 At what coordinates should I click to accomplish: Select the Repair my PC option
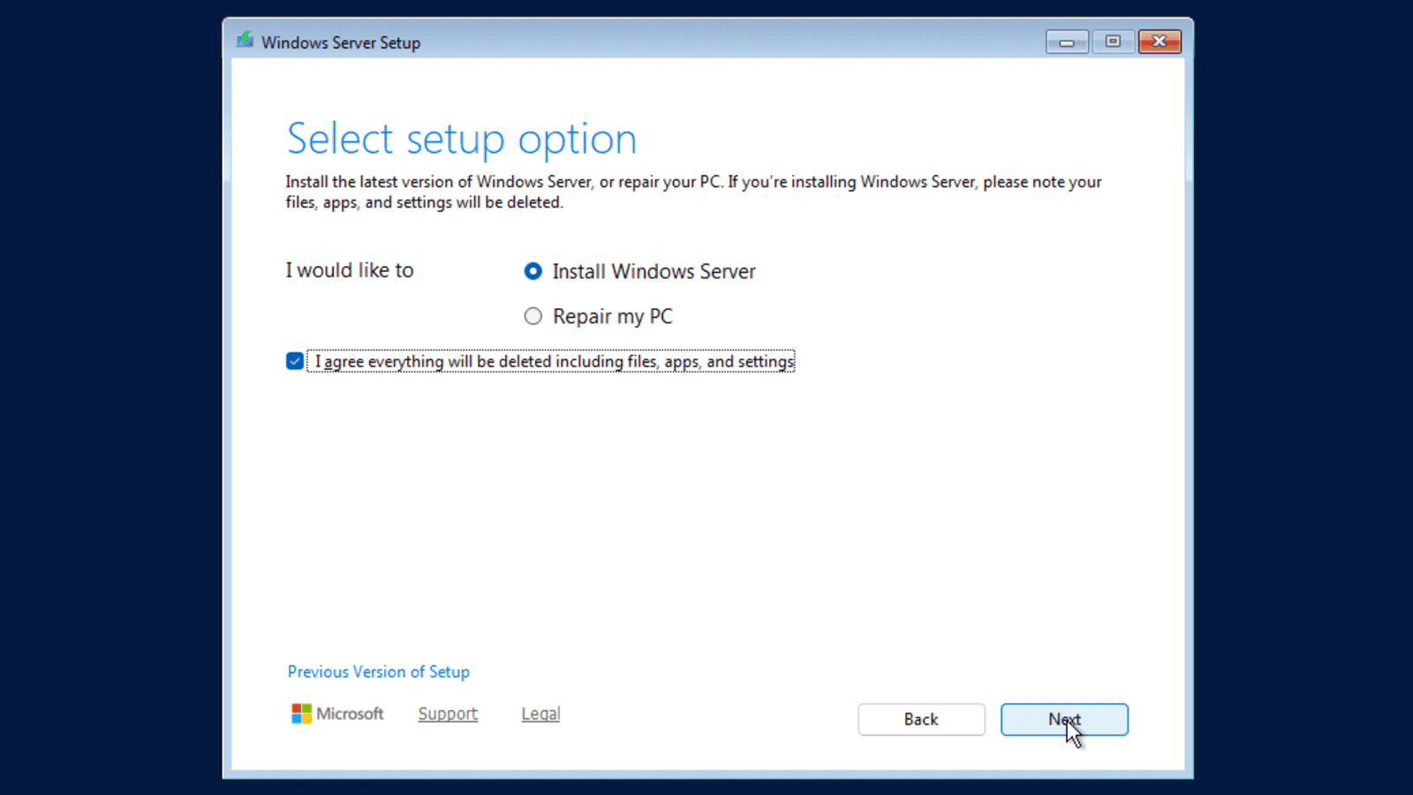tap(533, 316)
